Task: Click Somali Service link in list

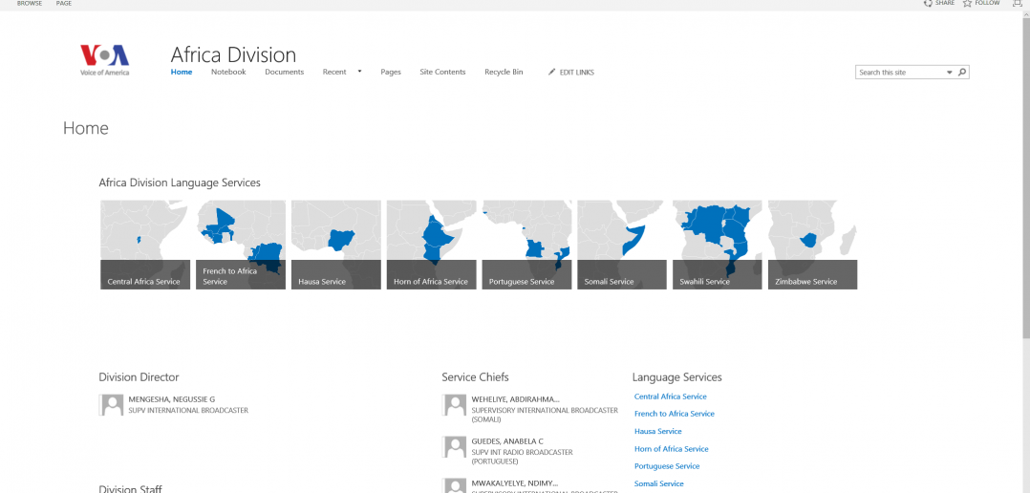Action: tap(659, 483)
